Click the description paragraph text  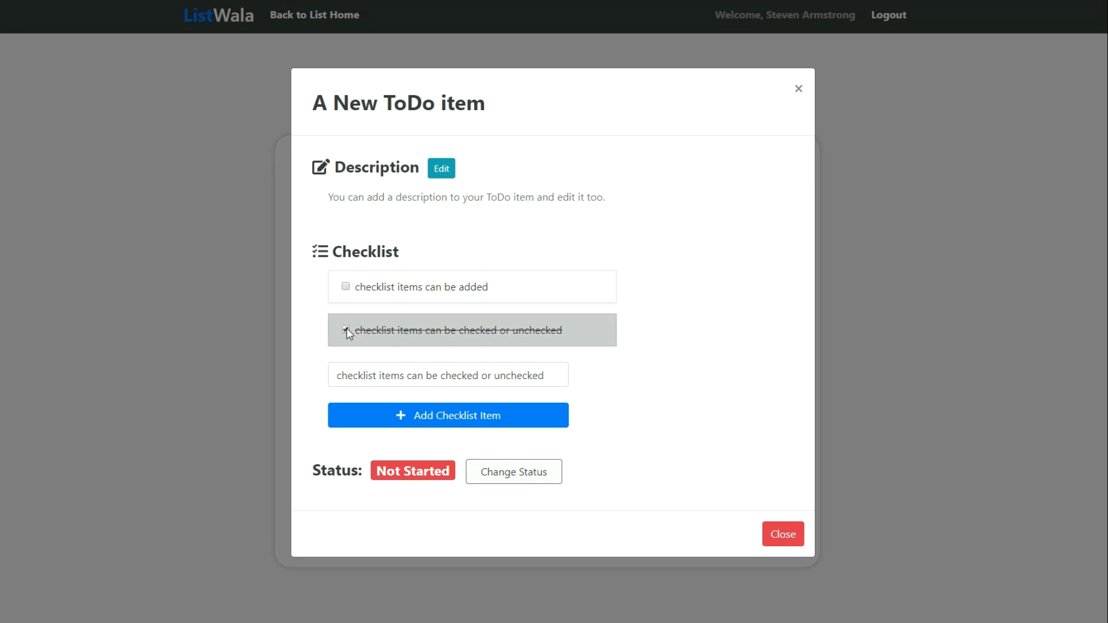[466, 197]
